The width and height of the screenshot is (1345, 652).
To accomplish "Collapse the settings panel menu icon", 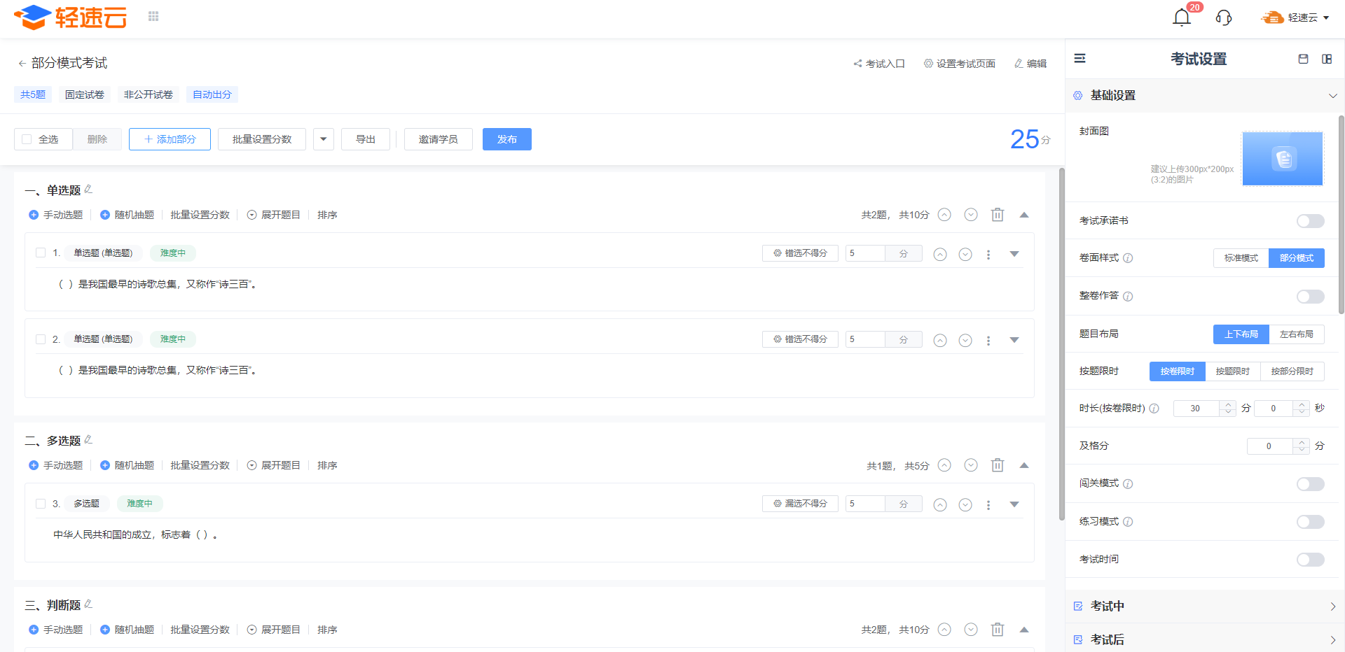I will point(1080,58).
